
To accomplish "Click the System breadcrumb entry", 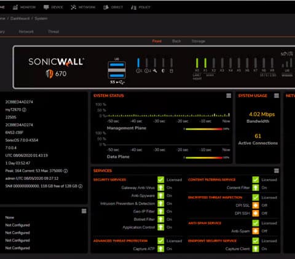I will [41, 18].
